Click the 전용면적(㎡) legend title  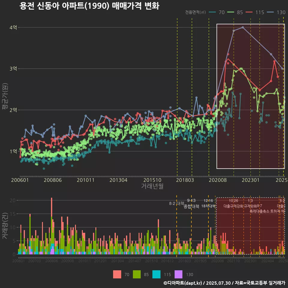195,12
